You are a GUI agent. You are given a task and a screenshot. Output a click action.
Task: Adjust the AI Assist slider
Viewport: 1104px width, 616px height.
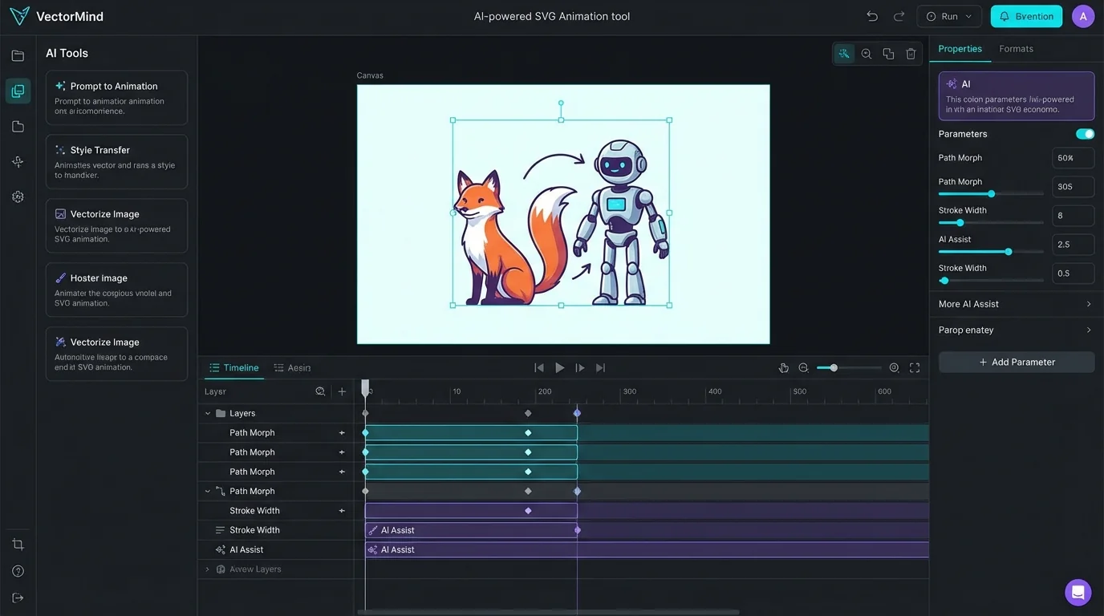pos(991,252)
